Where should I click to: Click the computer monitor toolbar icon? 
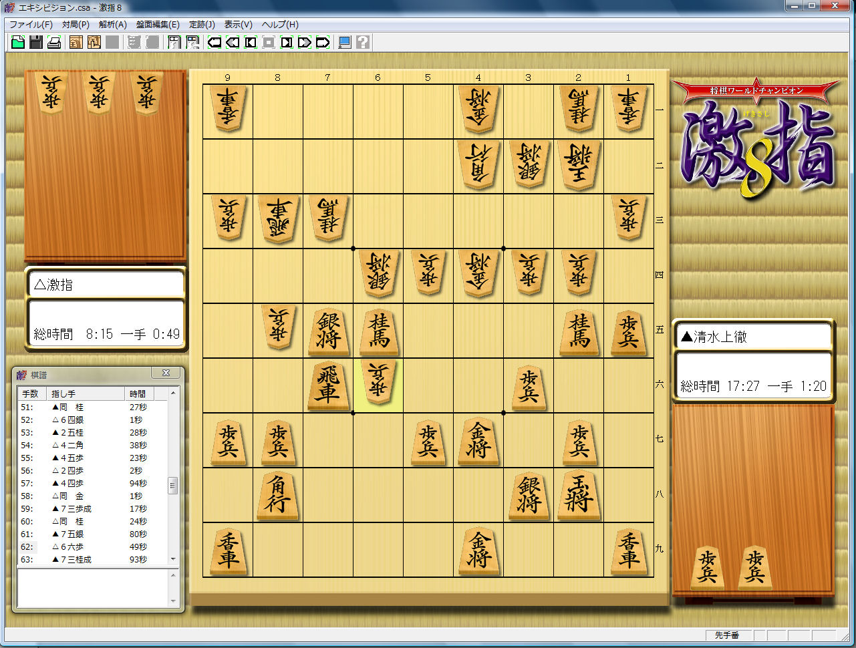pos(345,43)
